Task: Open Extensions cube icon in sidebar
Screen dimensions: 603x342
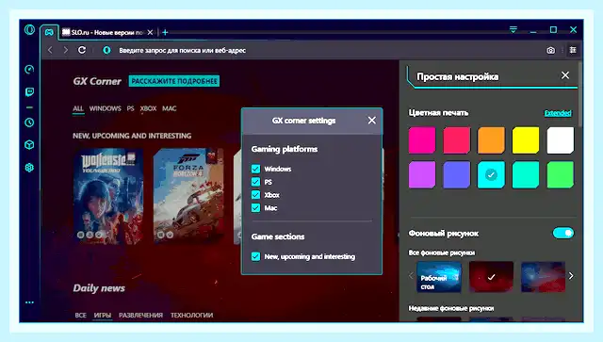Action: click(x=29, y=145)
